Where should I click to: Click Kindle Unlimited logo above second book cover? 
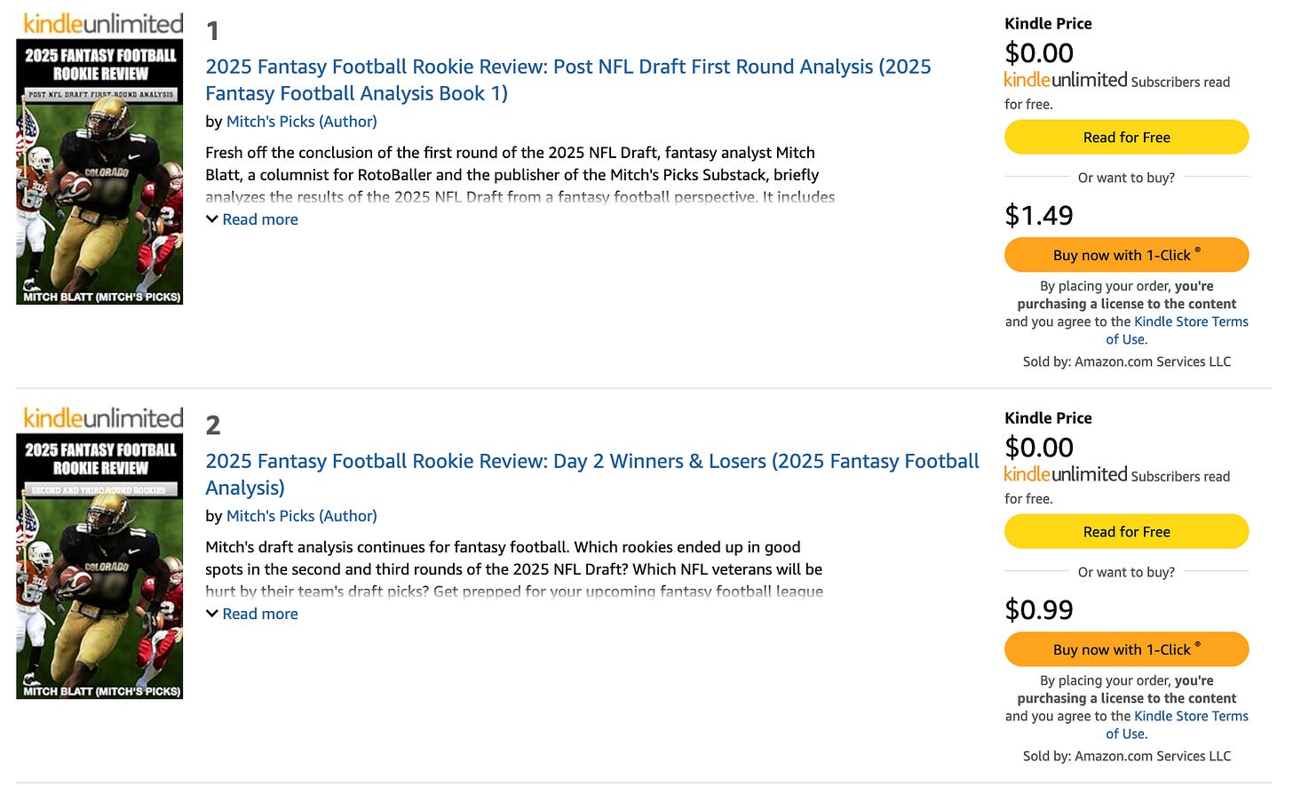(103, 417)
